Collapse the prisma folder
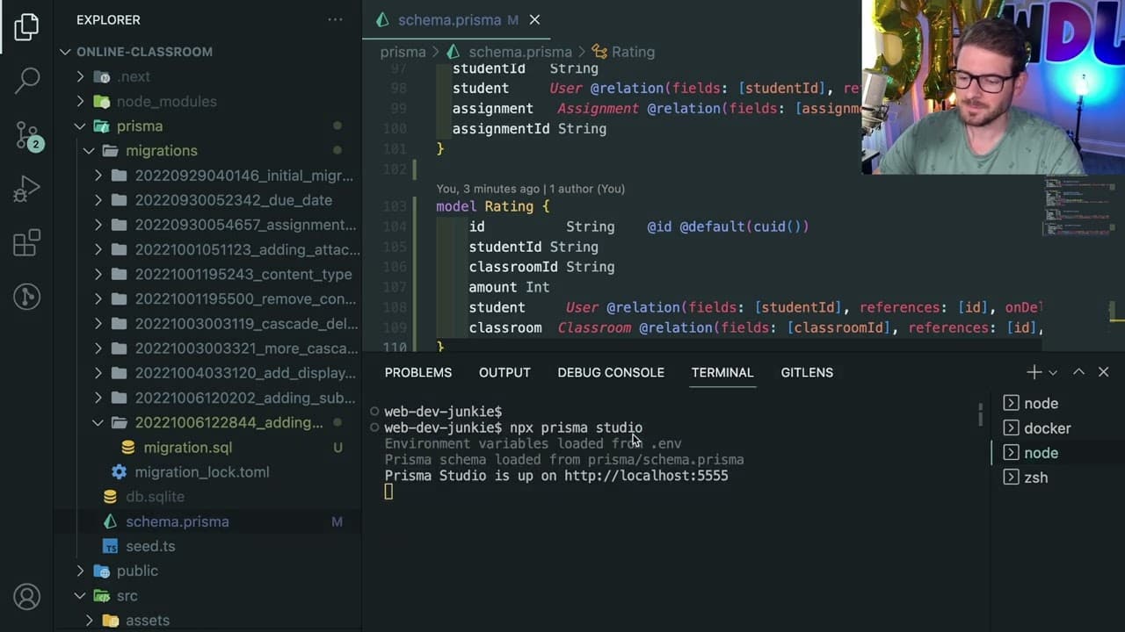Image resolution: width=1125 pixels, height=632 pixels. point(139,126)
